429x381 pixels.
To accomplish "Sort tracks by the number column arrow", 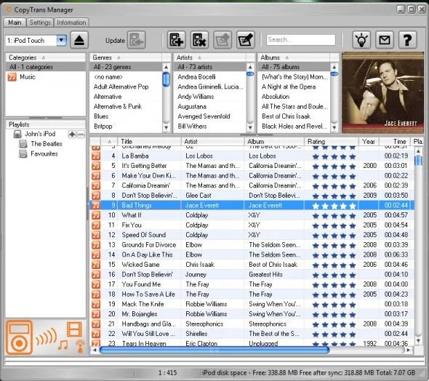I will tap(110, 142).
